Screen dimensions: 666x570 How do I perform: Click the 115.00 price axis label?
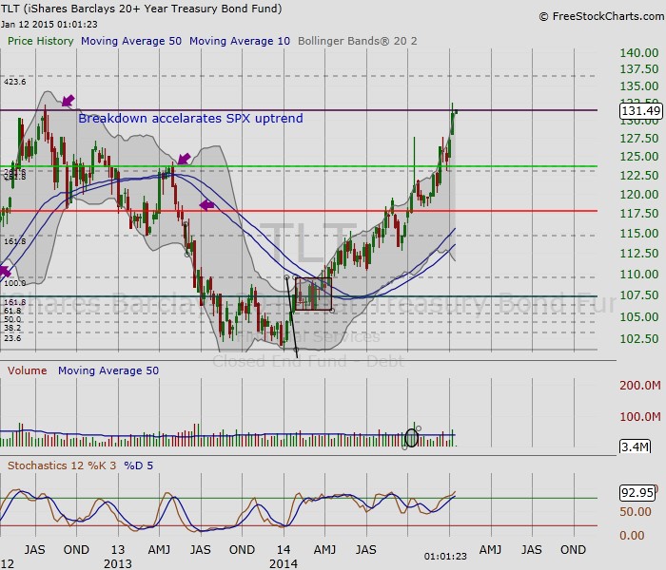pyautogui.click(x=639, y=234)
